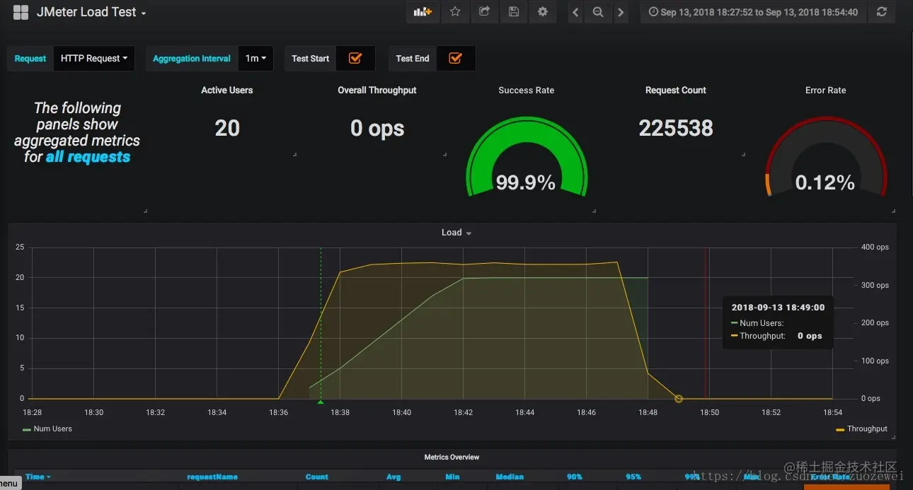Click the 99.9% success rate gauge

(526, 157)
